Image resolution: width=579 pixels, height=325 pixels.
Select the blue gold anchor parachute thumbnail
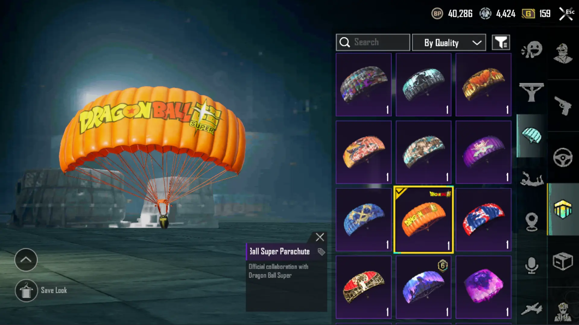[364, 220]
